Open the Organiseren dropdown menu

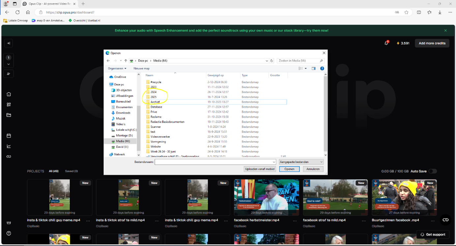point(117,68)
